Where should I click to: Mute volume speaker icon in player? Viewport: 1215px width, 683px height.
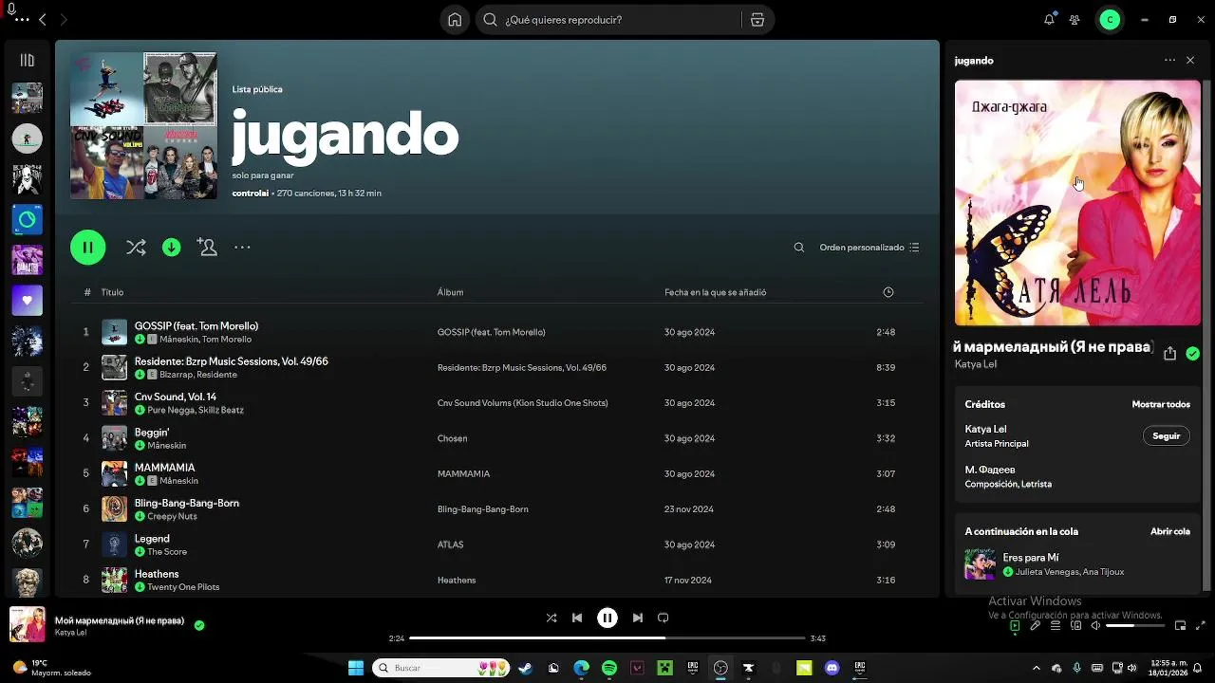1096,626
